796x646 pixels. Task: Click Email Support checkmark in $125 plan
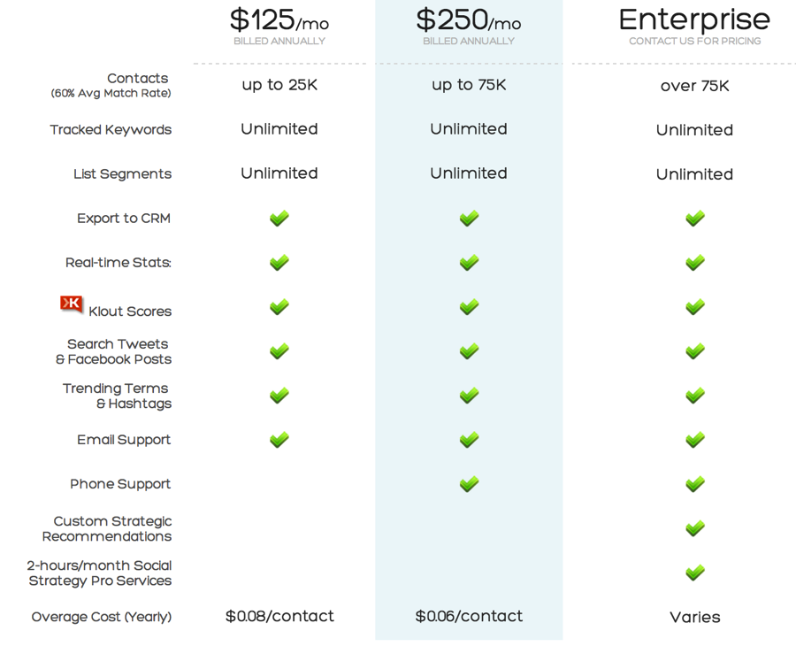coord(279,439)
